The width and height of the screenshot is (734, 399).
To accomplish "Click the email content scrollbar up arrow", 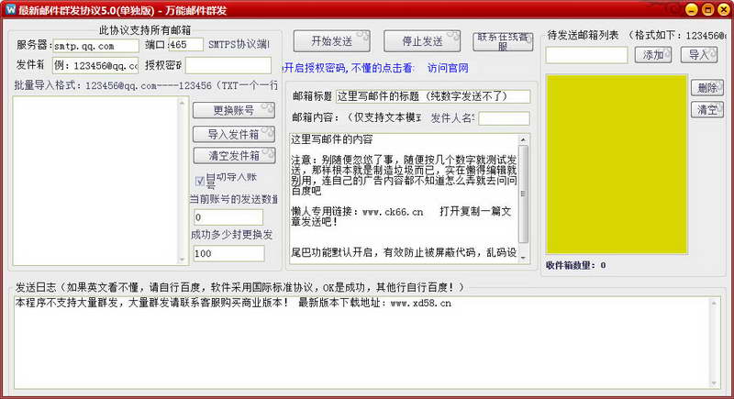I will [523, 139].
